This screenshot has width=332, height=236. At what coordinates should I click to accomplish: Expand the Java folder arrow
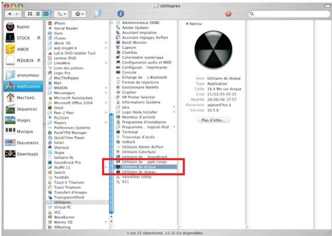click(x=174, y=107)
